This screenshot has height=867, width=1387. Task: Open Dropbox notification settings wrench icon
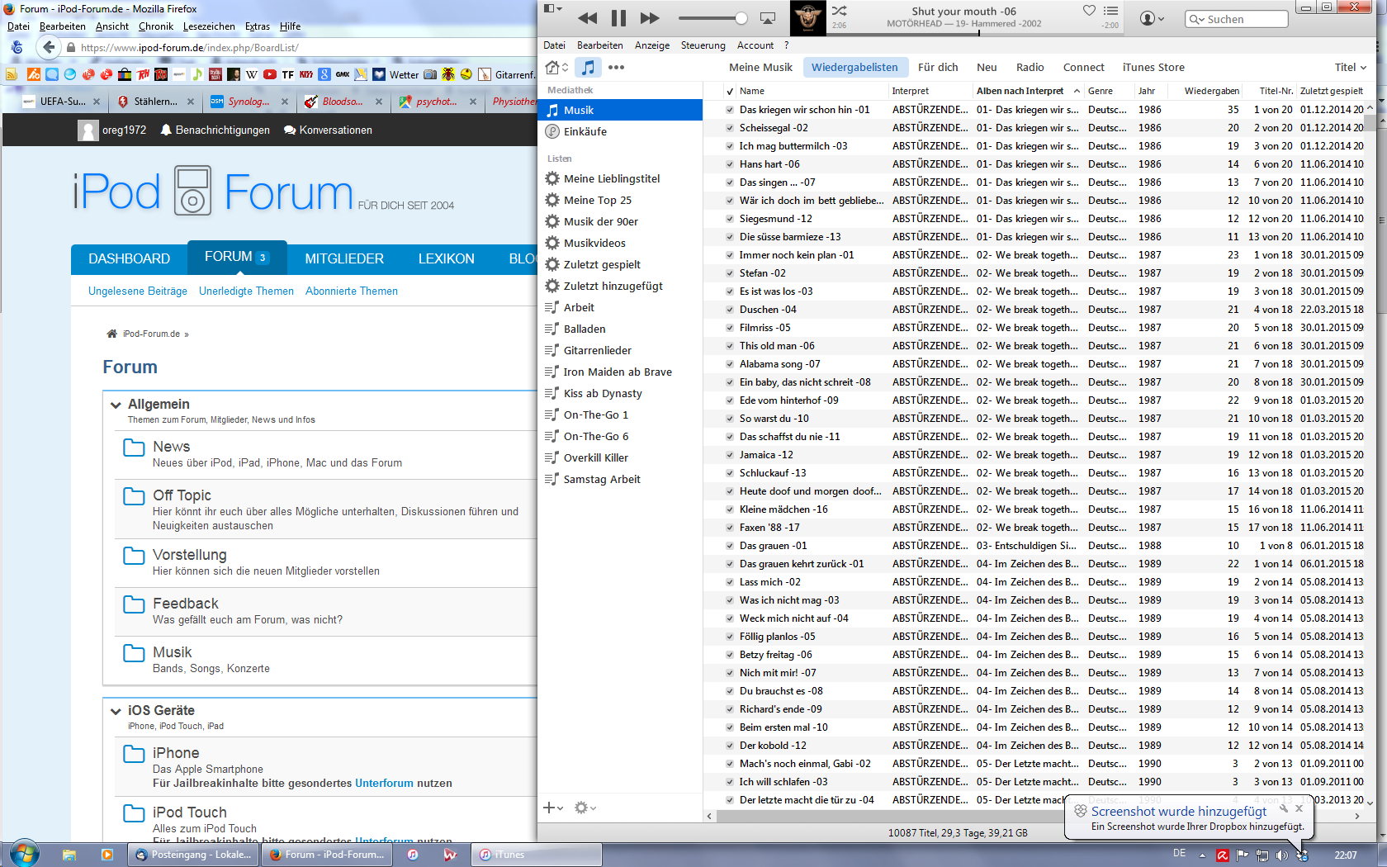pyautogui.click(x=1284, y=809)
